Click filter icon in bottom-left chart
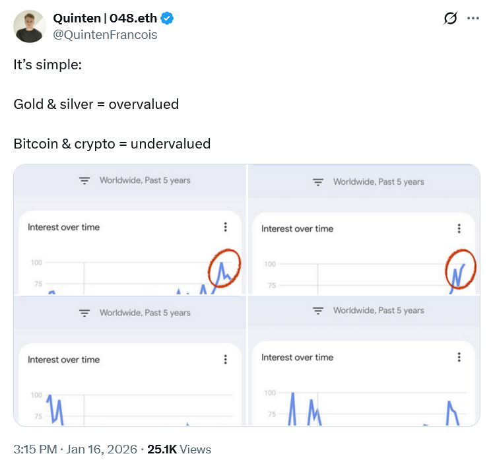Image resolution: width=493 pixels, height=464 pixels. (x=84, y=313)
